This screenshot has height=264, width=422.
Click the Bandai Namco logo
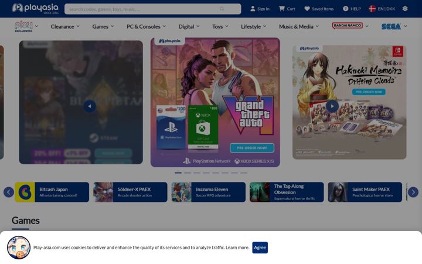(x=348, y=26)
